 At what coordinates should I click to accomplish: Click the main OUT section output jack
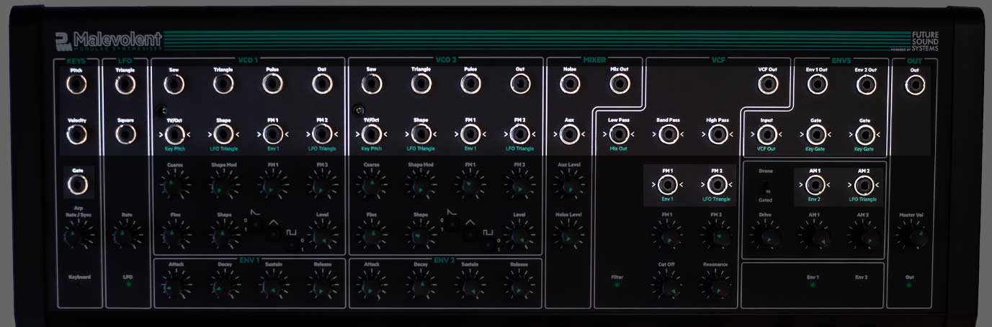click(x=915, y=85)
